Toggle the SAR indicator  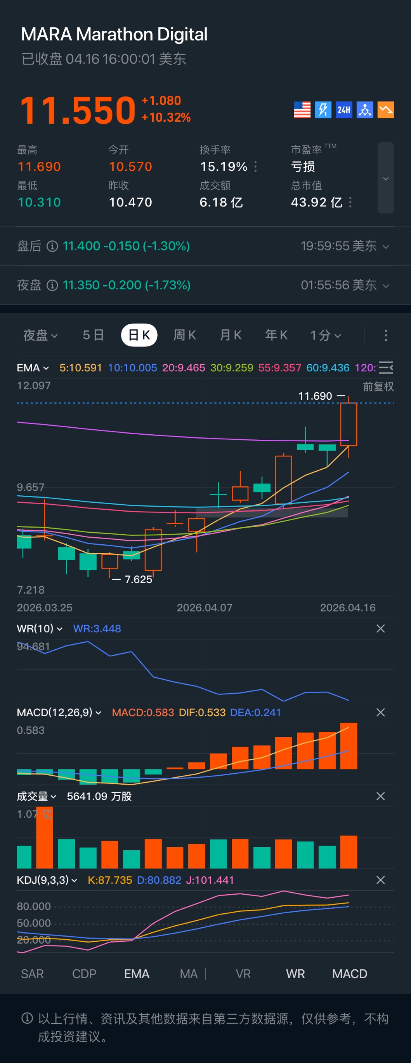(x=32, y=974)
